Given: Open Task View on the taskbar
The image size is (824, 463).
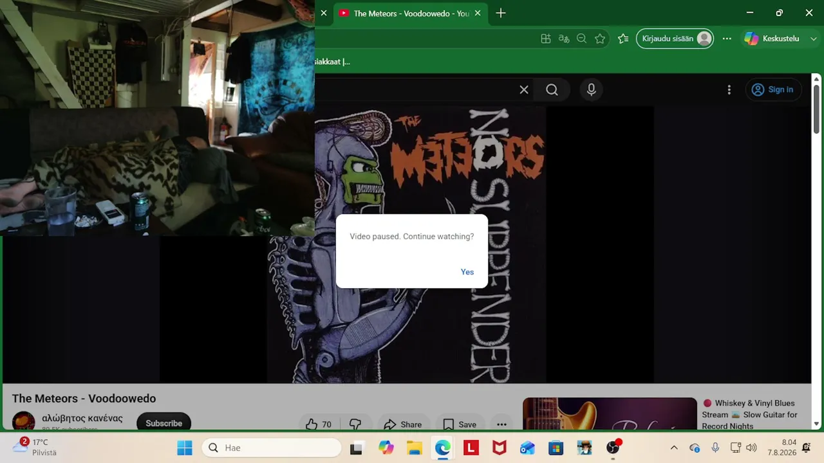Looking at the screenshot, I should point(356,448).
